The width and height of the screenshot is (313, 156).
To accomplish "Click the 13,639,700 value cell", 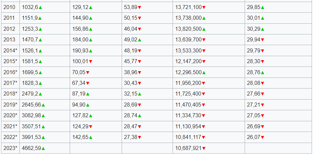I will (x=188, y=40).
